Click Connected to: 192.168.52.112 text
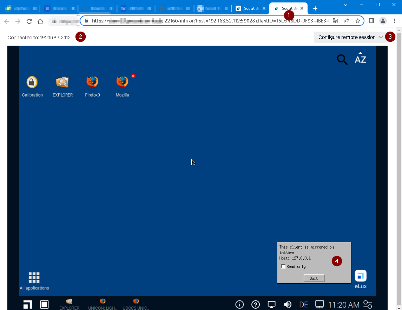This screenshot has height=310, width=402. click(39, 38)
